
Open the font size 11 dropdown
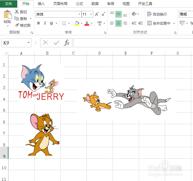click(x=91, y=14)
